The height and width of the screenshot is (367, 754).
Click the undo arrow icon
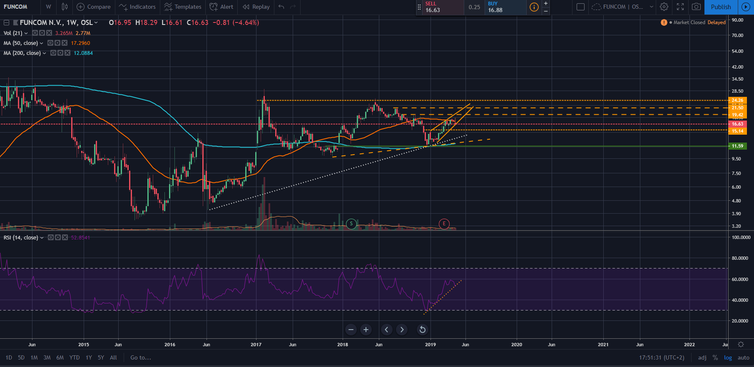click(281, 7)
